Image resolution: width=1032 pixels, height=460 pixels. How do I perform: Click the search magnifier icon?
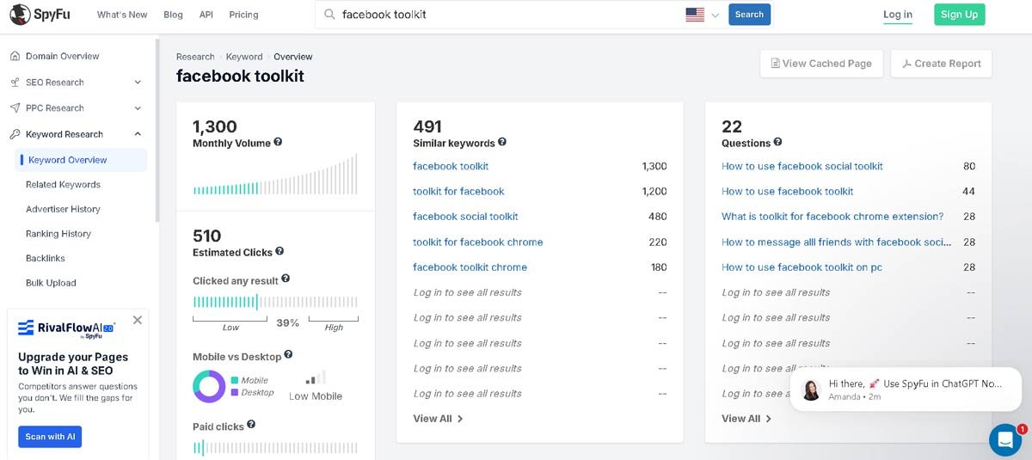tap(329, 15)
